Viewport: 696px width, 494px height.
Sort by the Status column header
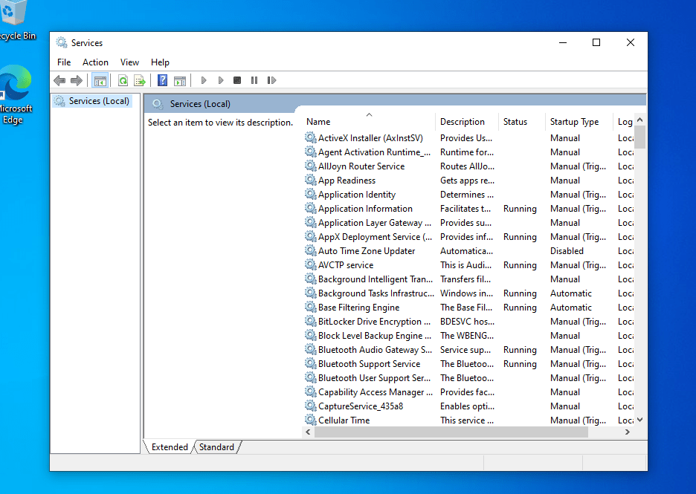click(x=515, y=122)
